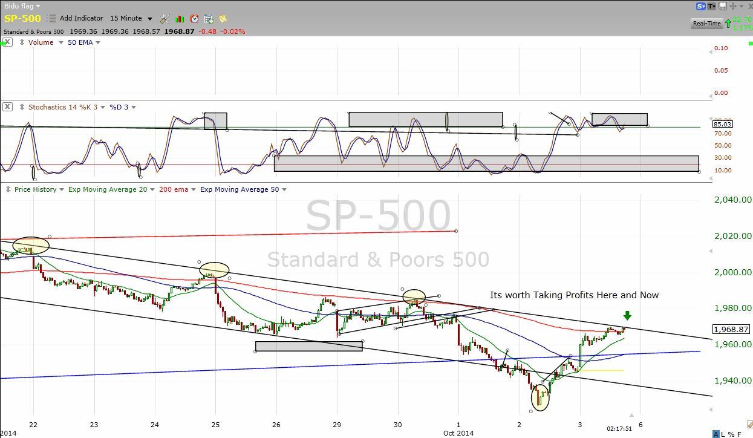
Task: Click the Price History pane move arrows icon
Action: pos(8,189)
